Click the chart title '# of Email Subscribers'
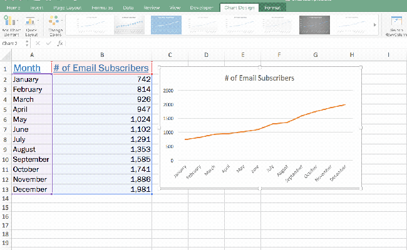407x250 pixels. [x=259, y=78]
